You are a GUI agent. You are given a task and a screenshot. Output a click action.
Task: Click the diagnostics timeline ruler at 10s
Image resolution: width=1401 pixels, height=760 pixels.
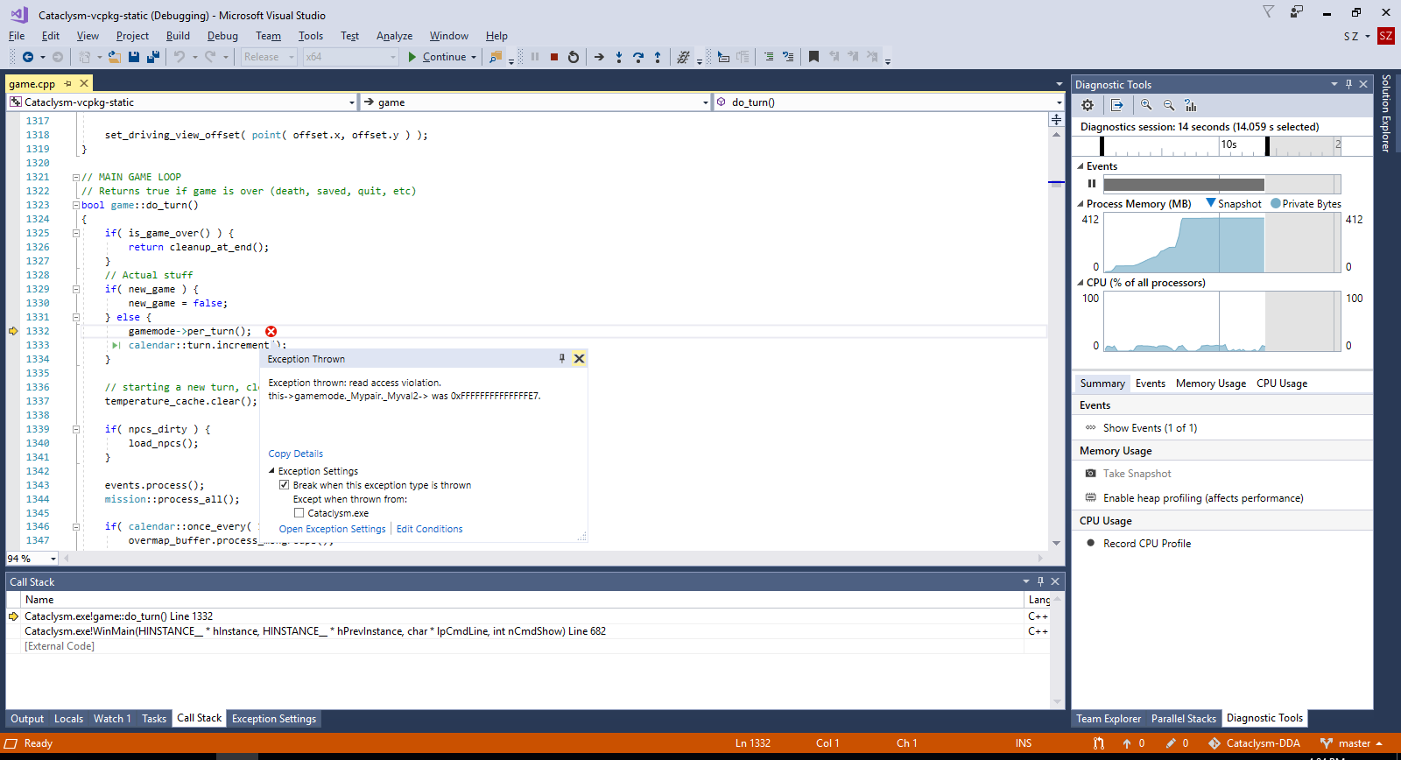tap(1229, 144)
